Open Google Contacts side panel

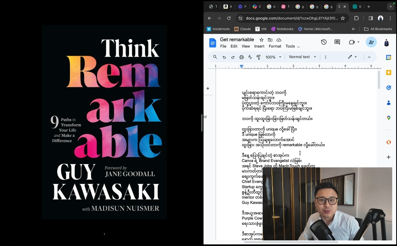(x=389, y=103)
